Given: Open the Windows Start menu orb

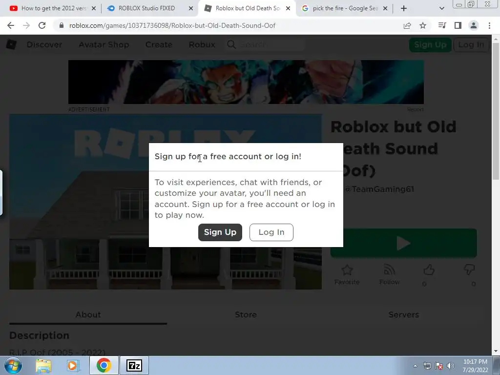Looking at the screenshot, I should [13, 365].
